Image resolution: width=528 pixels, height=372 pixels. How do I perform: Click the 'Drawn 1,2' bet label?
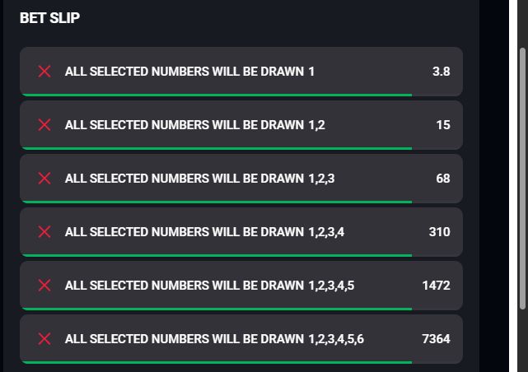click(194, 125)
